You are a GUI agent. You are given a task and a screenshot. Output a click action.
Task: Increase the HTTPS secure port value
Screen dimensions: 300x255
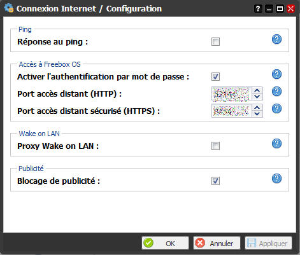pos(257,107)
